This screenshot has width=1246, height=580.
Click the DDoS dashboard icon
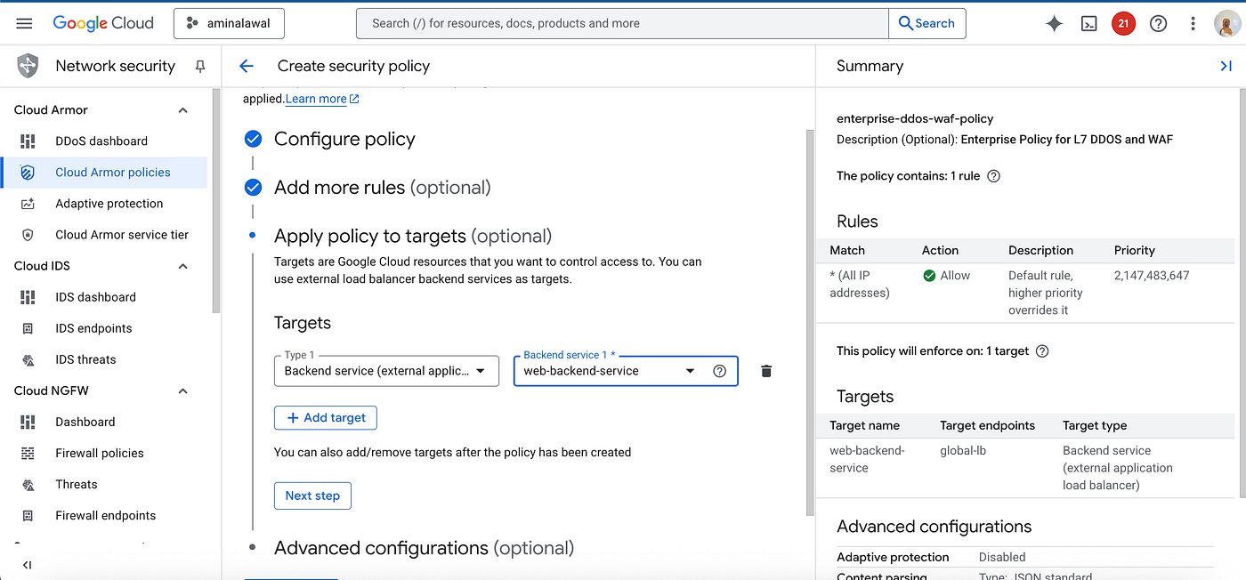(28, 141)
